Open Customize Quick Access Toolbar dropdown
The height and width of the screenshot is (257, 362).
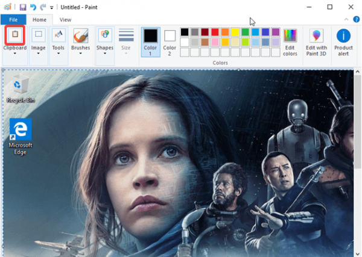[x=51, y=8]
